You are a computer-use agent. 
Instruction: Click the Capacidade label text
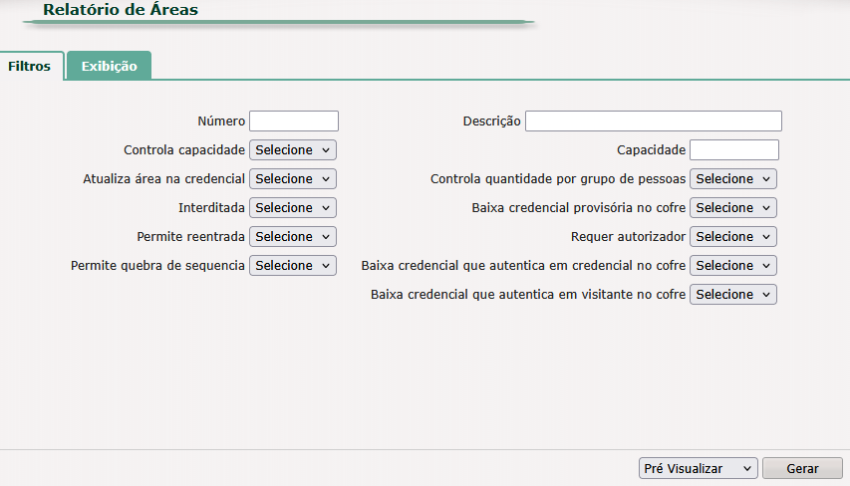coord(651,150)
